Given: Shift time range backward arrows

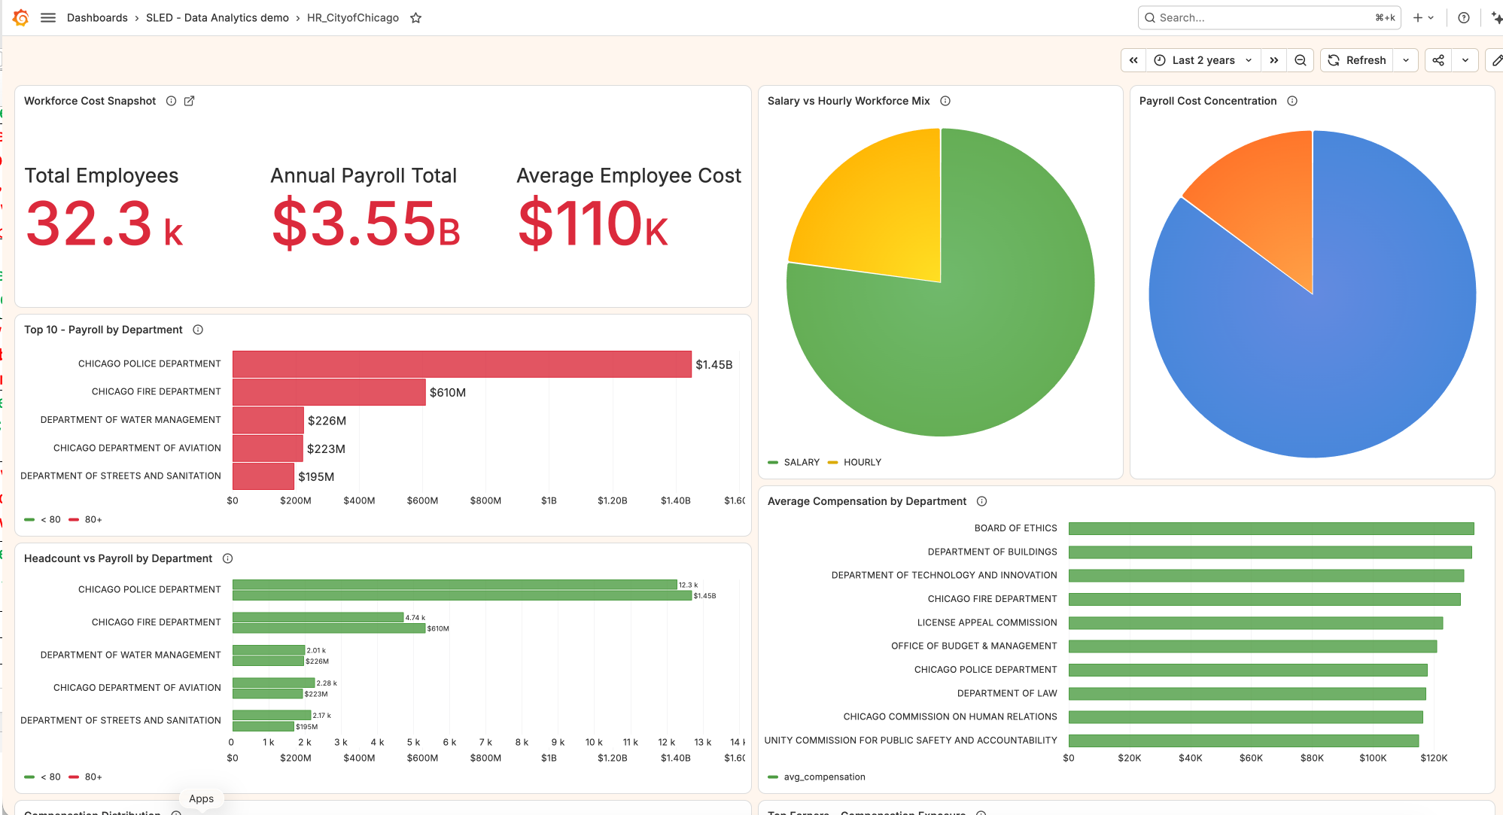Looking at the screenshot, I should pos(1133,60).
